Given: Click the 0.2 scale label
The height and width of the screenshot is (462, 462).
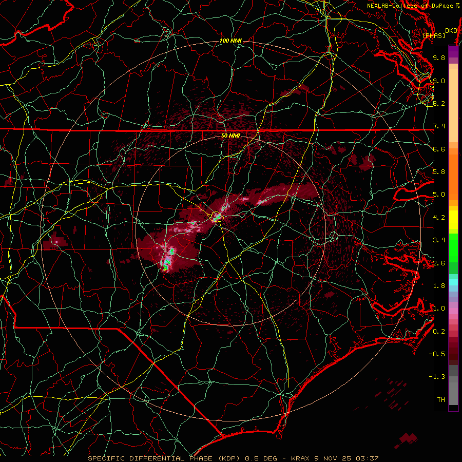Looking at the screenshot, I should pyautogui.click(x=439, y=332).
